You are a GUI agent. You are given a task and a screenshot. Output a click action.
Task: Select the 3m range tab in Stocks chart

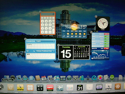tap(100, 51)
